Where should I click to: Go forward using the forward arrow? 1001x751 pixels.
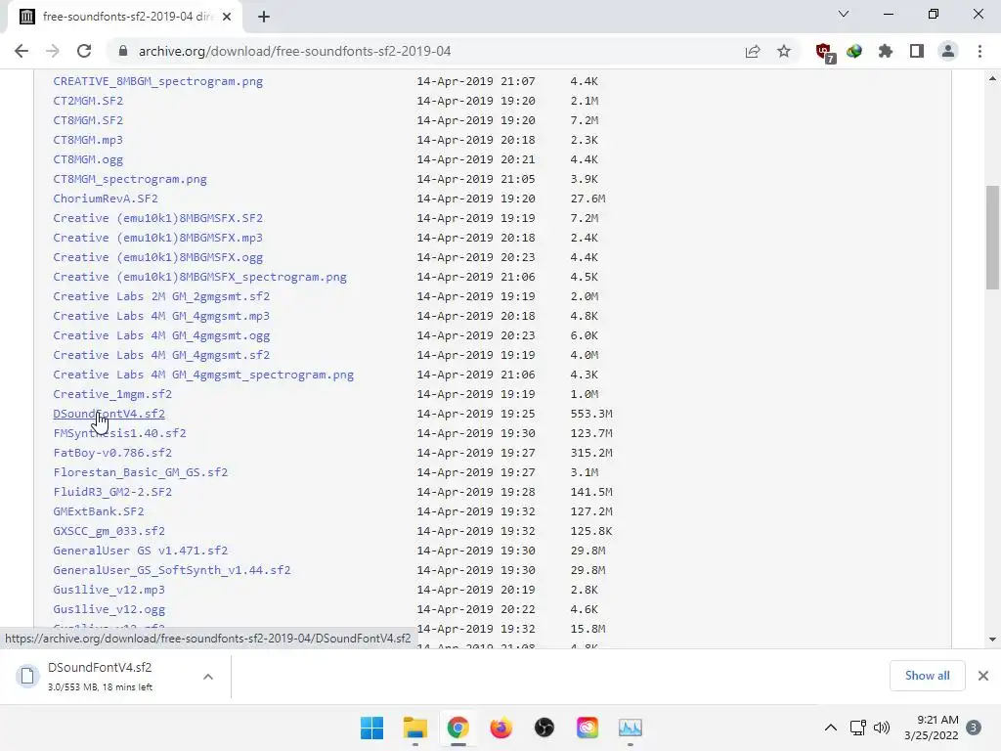point(53,51)
